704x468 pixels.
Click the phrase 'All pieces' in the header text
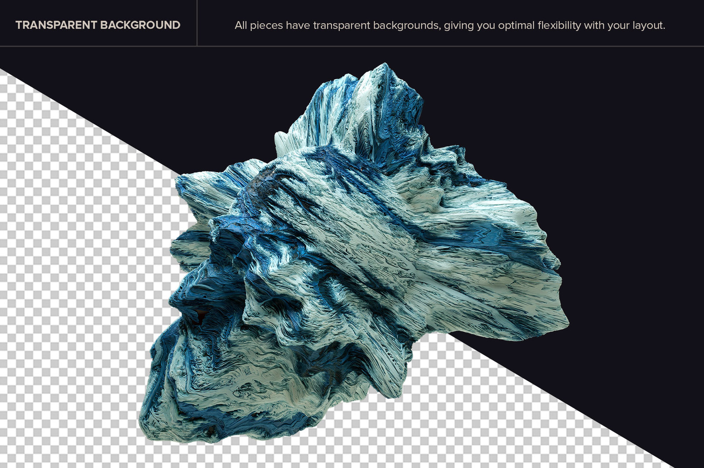[x=259, y=26]
